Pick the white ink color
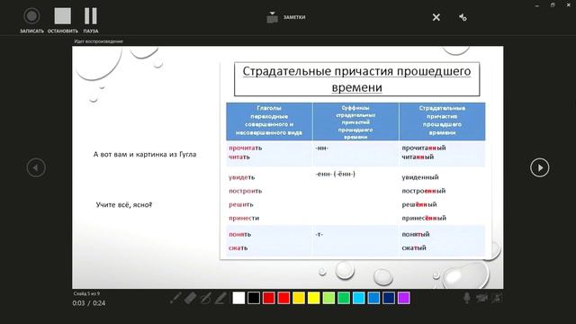The height and width of the screenshot is (324, 576). [238, 298]
